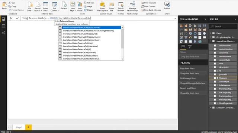The image size is (238, 133).
Task: Click the New Column button
Action: [148, 6]
